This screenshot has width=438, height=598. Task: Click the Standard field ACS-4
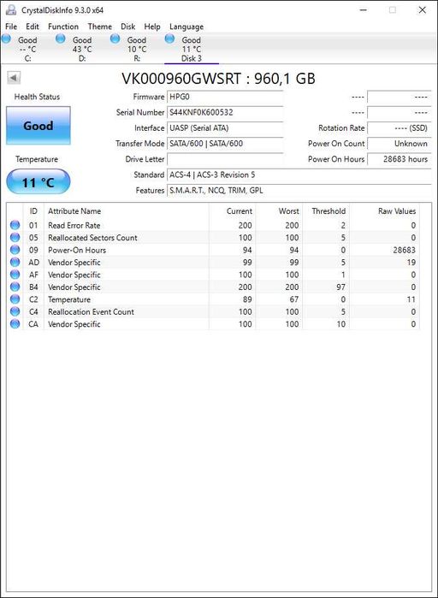[299, 175]
